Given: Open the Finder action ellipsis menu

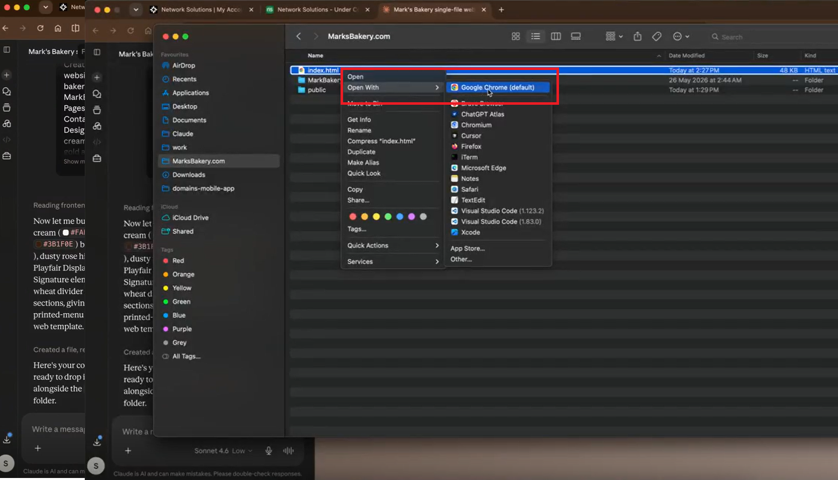Looking at the screenshot, I should [x=681, y=36].
